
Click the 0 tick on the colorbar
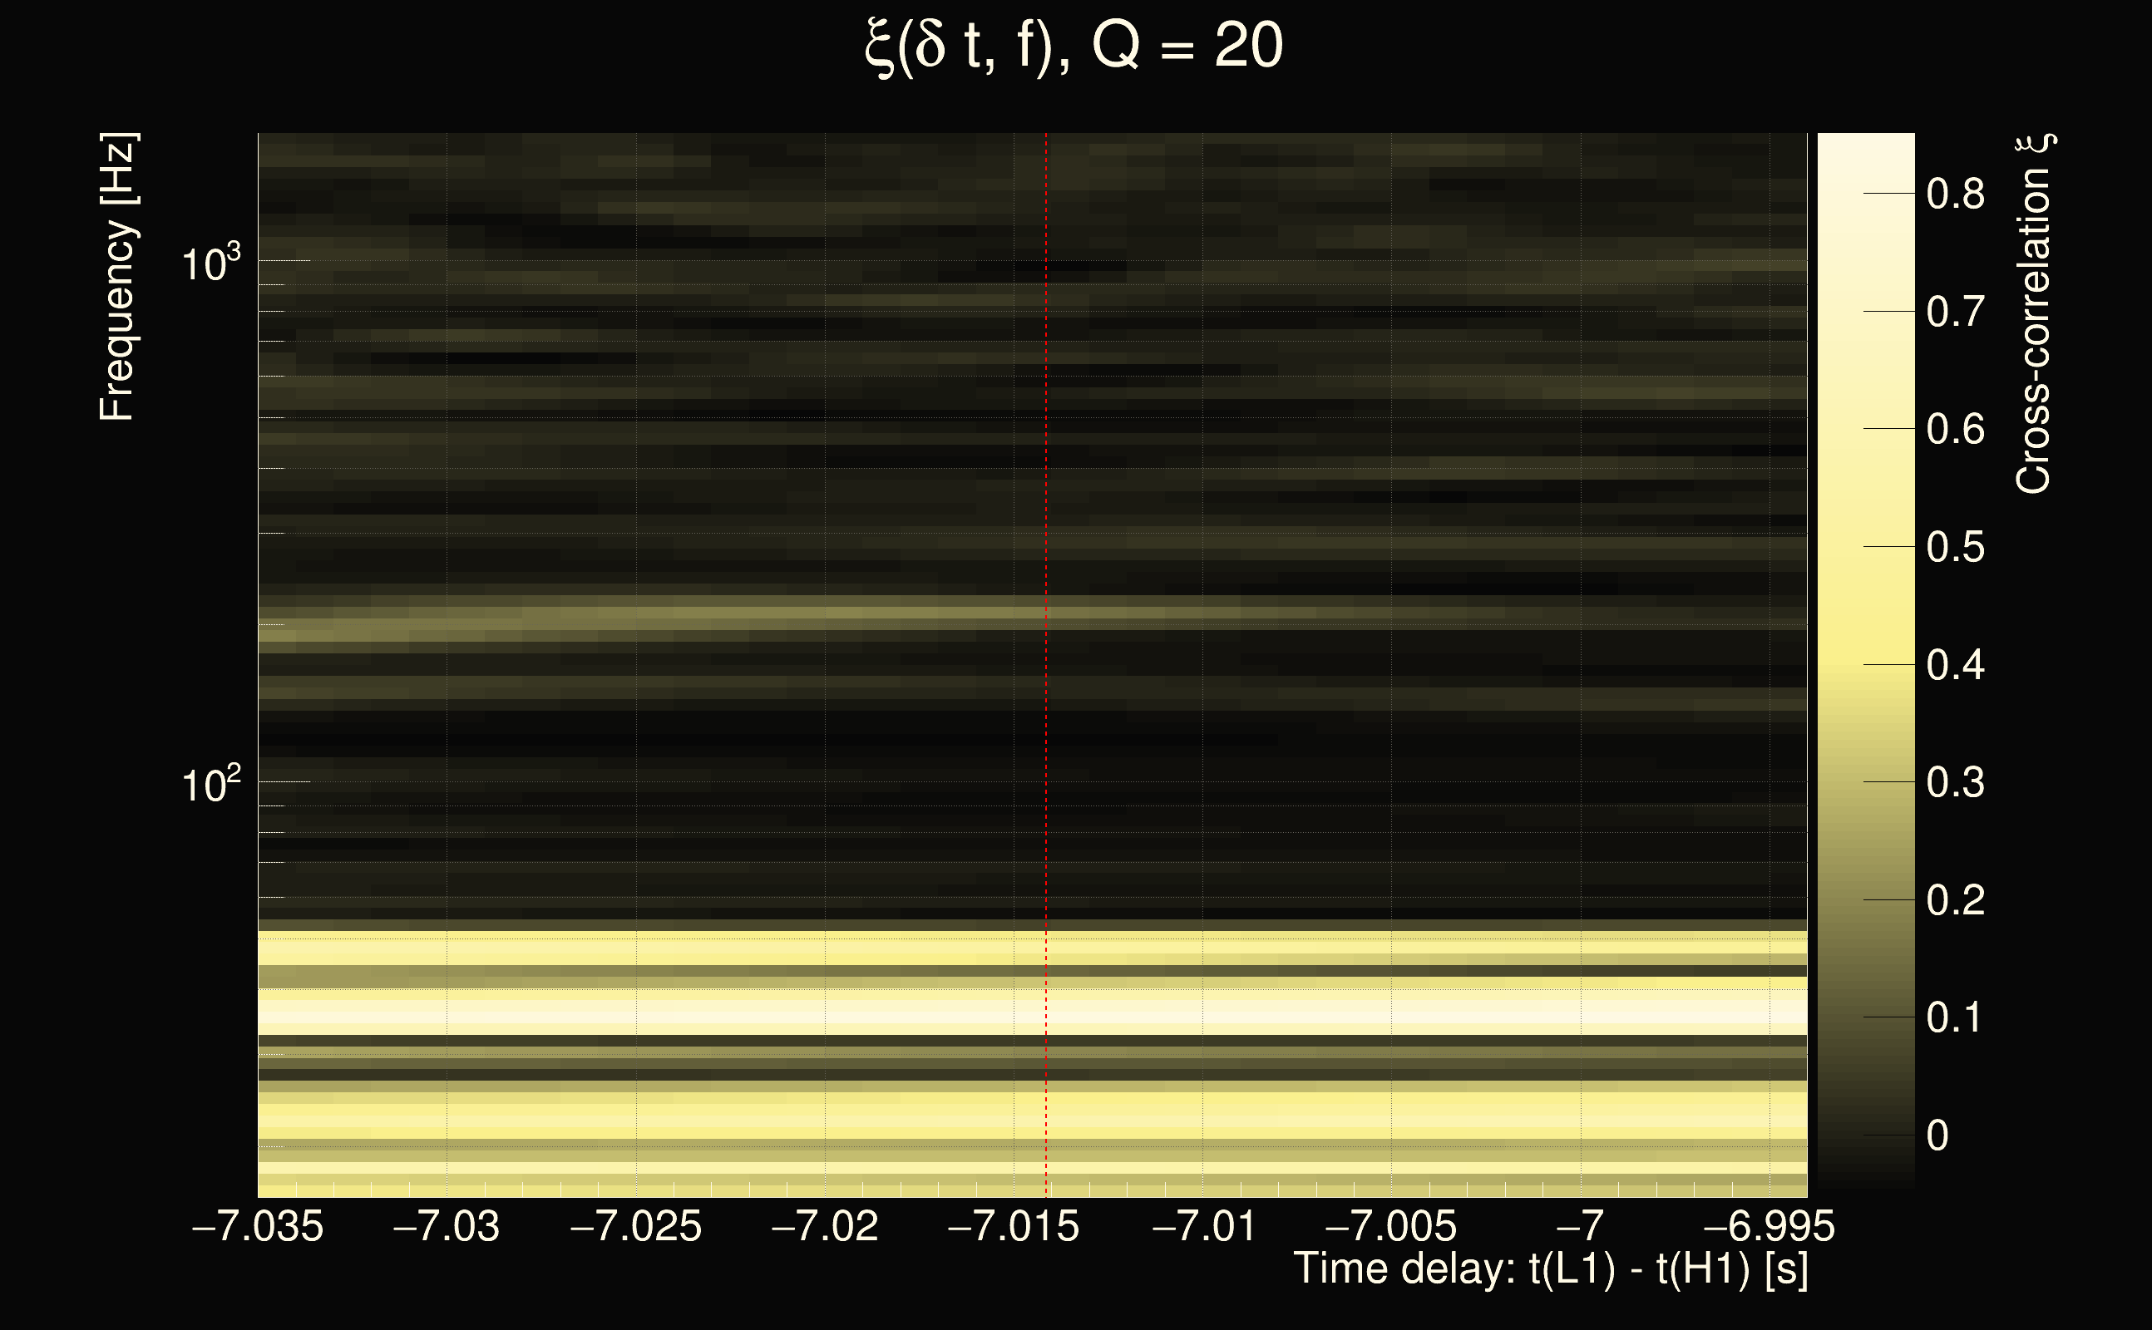pos(1937,1135)
